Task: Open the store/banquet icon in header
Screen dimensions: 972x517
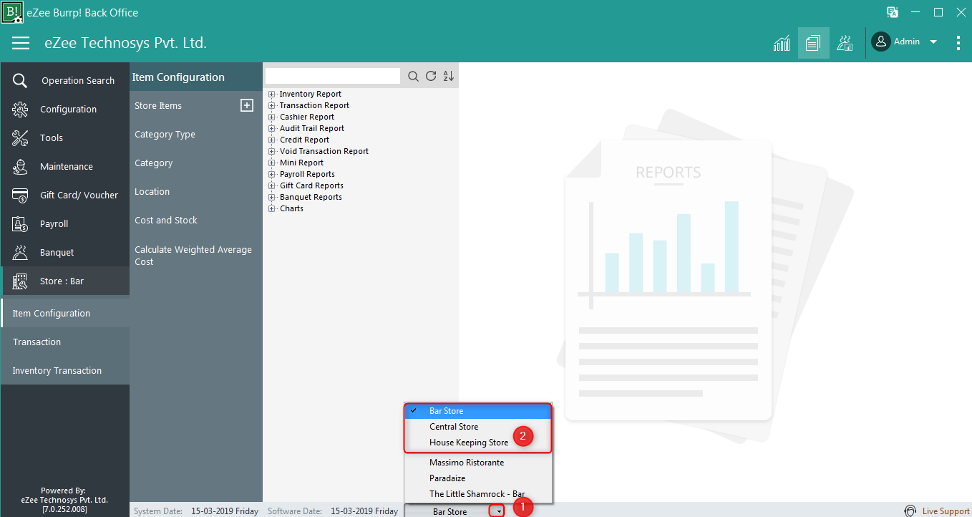Action: pos(845,43)
